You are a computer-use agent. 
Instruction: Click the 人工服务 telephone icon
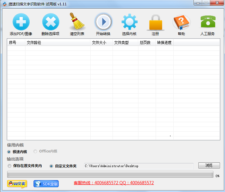click(x=208, y=21)
